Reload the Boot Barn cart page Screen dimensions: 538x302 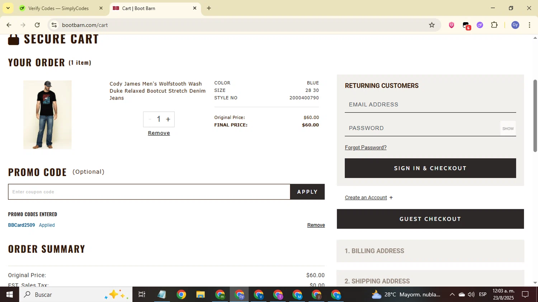tap(37, 25)
